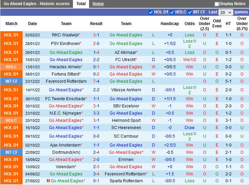Click the red card icon beside Go Ahead Eagles
Screen dimensions: 249x185
(x=48, y=181)
